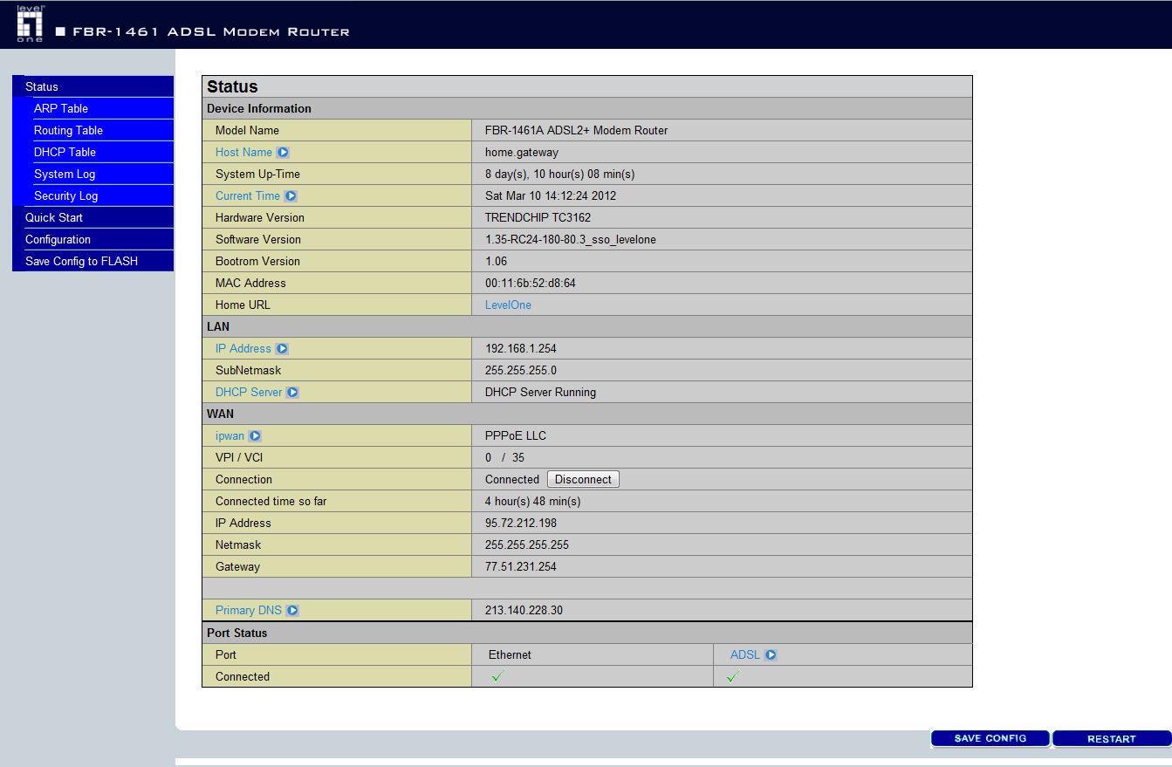The height and width of the screenshot is (767, 1172).
Task: Click the Model Name row label
Action: click(248, 131)
